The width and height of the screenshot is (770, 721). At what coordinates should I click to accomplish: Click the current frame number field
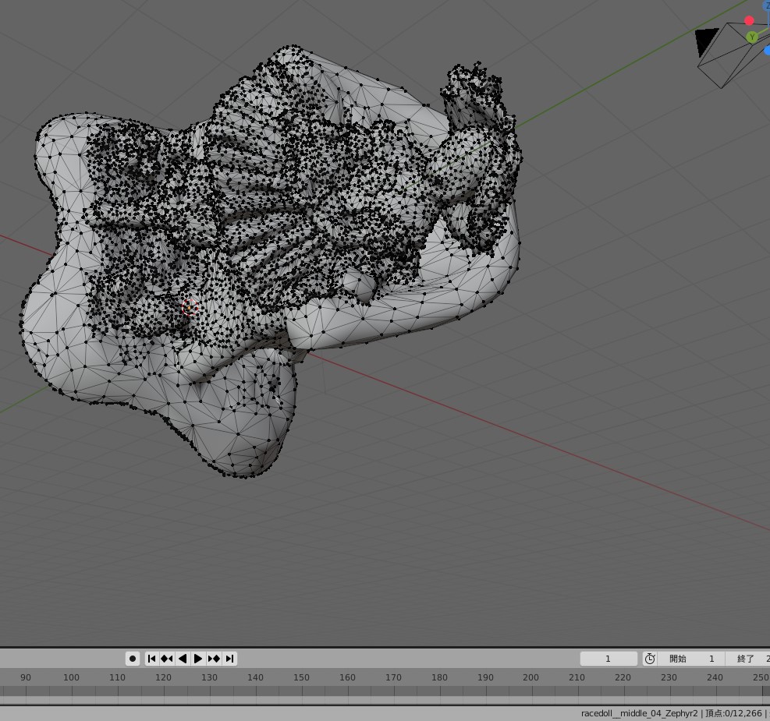click(609, 659)
